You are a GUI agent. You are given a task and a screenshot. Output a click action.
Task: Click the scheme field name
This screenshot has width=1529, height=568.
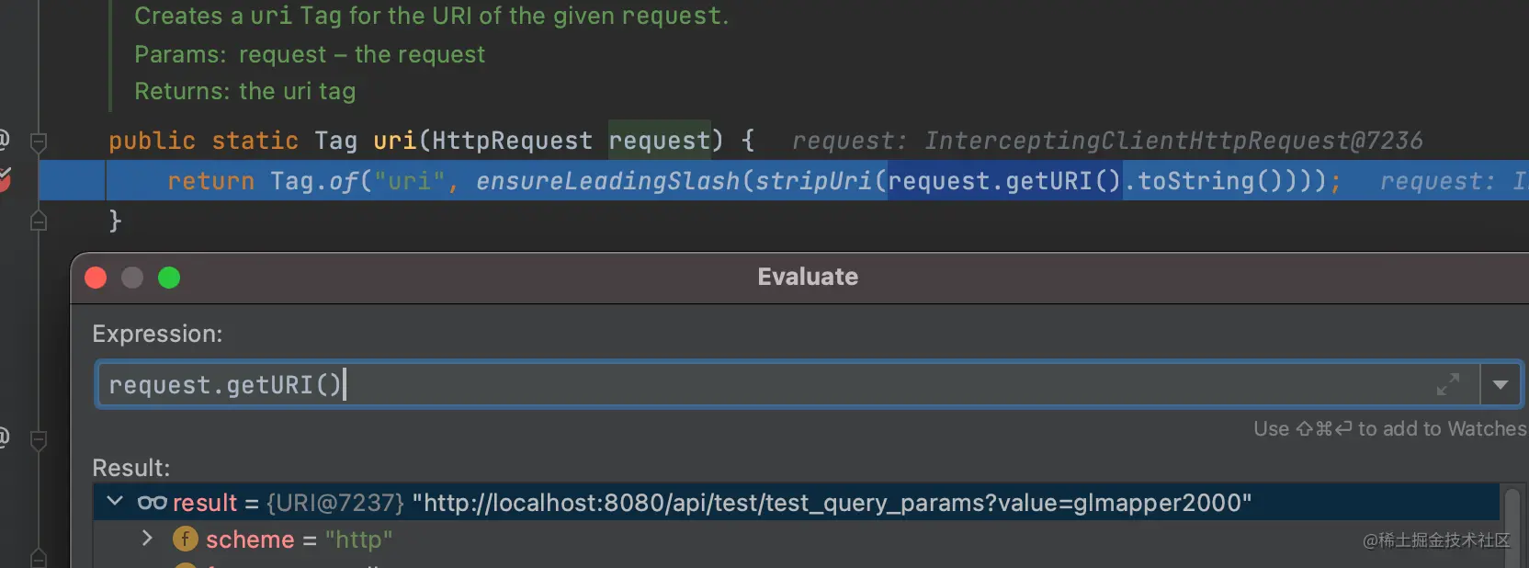pos(250,540)
